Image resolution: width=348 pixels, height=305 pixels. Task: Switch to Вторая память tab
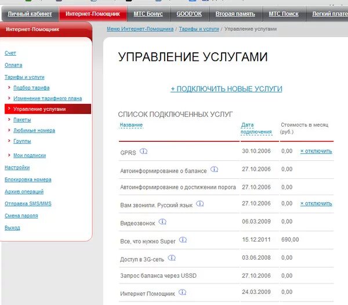click(235, 14)
